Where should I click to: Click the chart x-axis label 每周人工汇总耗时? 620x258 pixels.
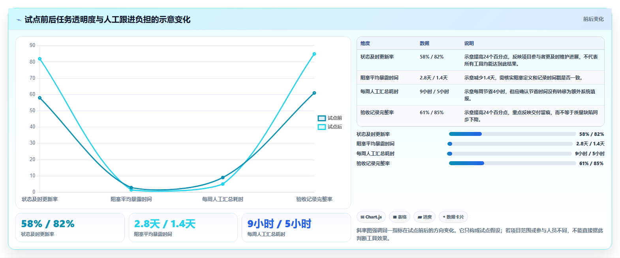tap(223, 199)
